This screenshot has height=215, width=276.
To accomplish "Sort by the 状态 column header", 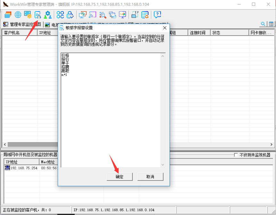I will [x=230, y=33].
